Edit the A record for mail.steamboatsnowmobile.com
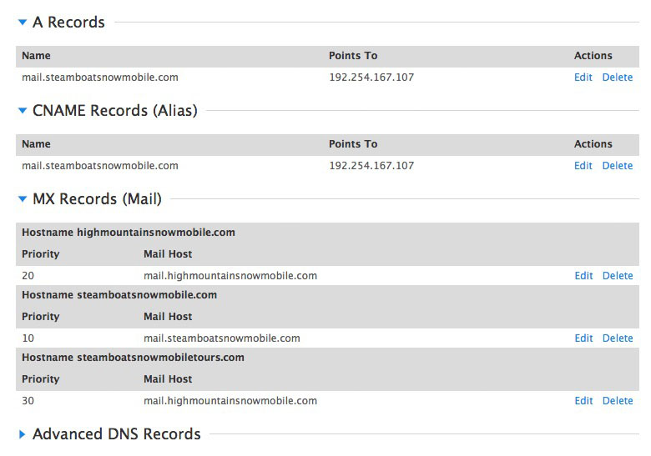Screen dimensions: 651x456 (583, 78)
